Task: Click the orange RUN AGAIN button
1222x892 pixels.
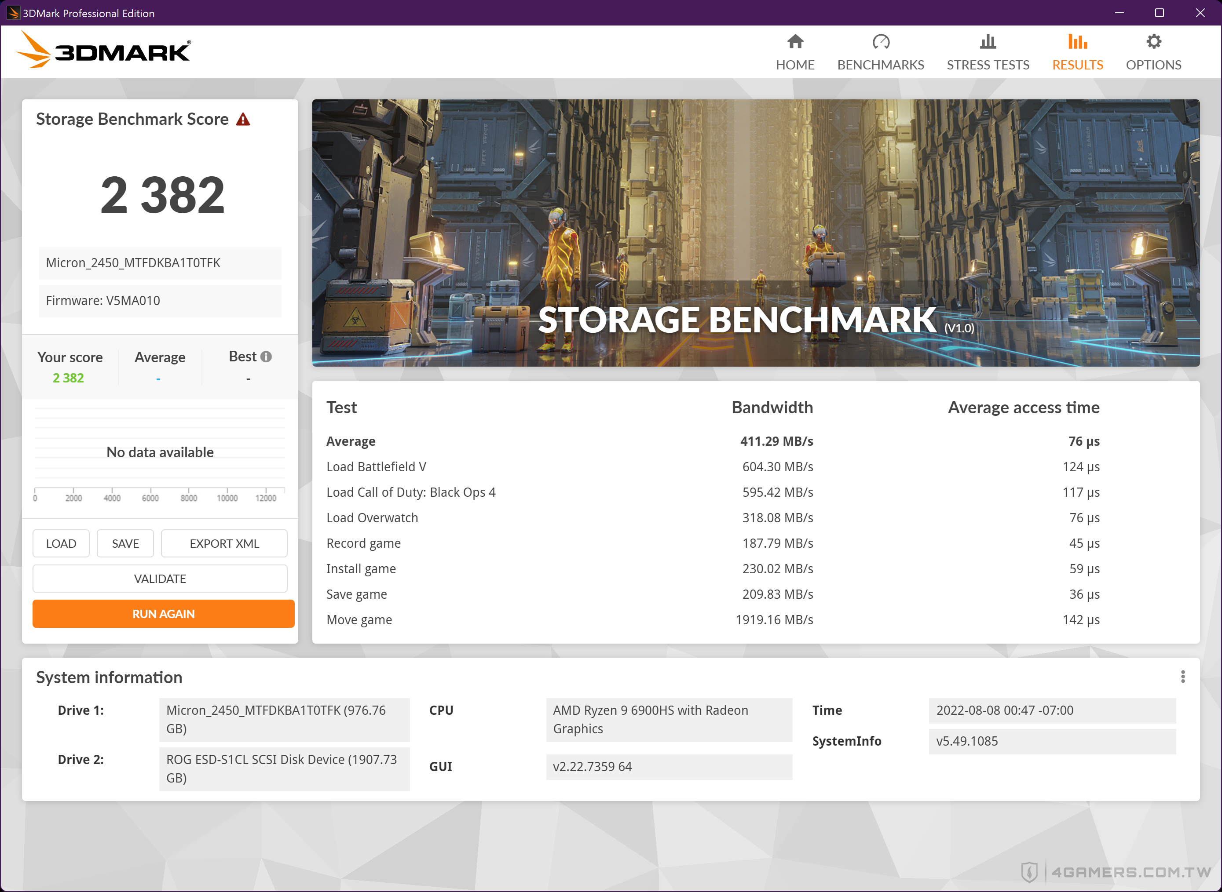Action: pyautogui.click(x=163, y=613)
